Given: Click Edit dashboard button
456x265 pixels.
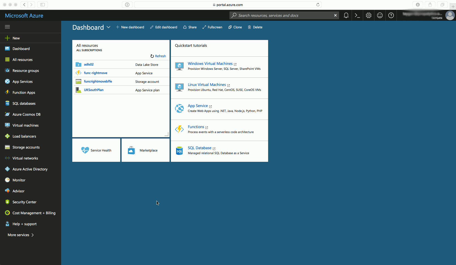Looking at the screenshot, I should (164, 27).
